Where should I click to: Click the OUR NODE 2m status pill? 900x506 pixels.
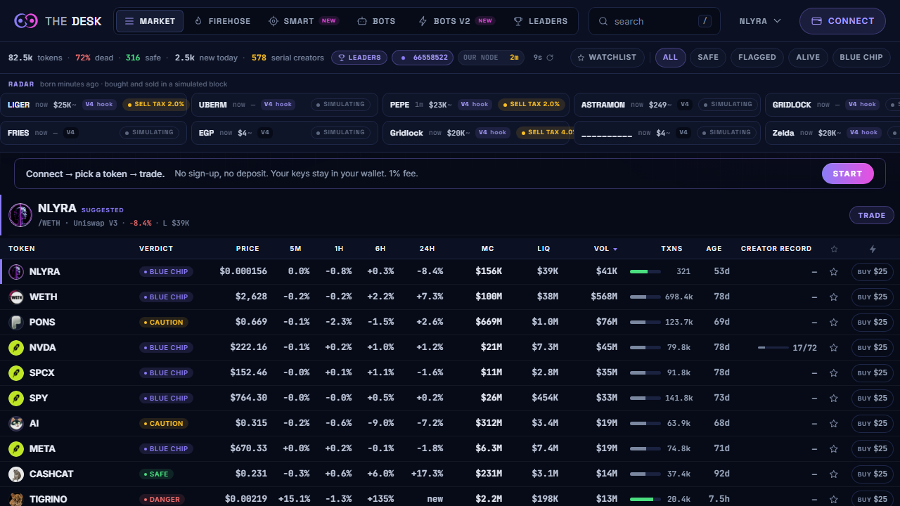click(x=491, y=58)
